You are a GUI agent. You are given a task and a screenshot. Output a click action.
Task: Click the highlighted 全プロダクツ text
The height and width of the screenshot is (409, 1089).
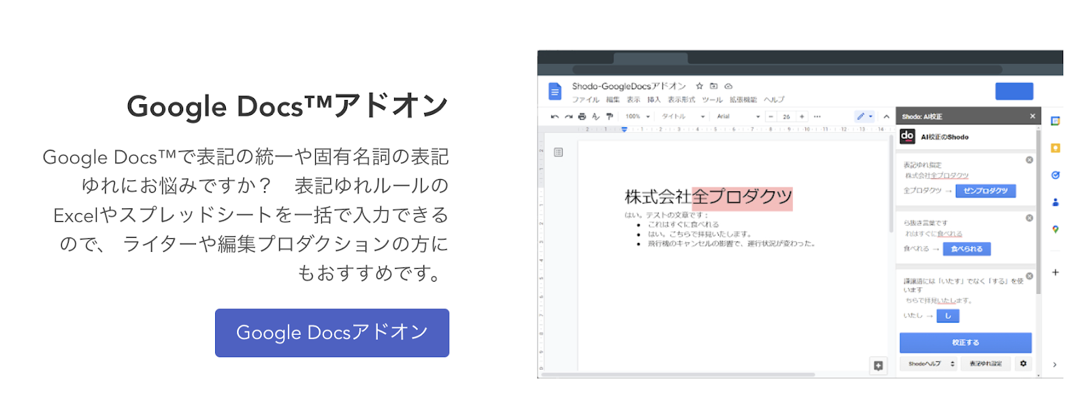[742, 197]
